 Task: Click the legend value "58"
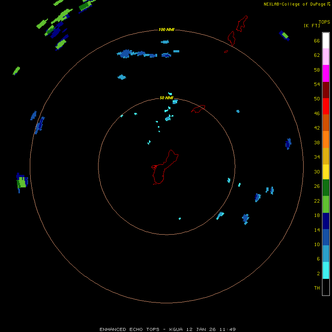[317, 70]
